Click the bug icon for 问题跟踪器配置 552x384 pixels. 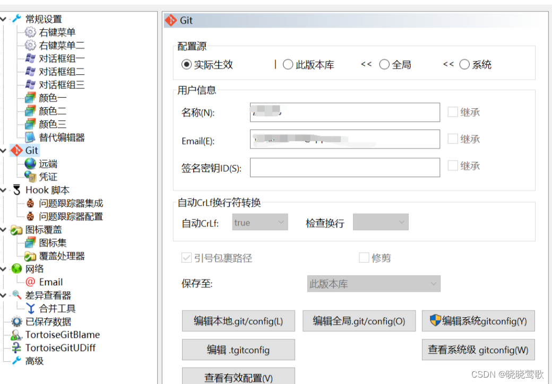[30, 216]
